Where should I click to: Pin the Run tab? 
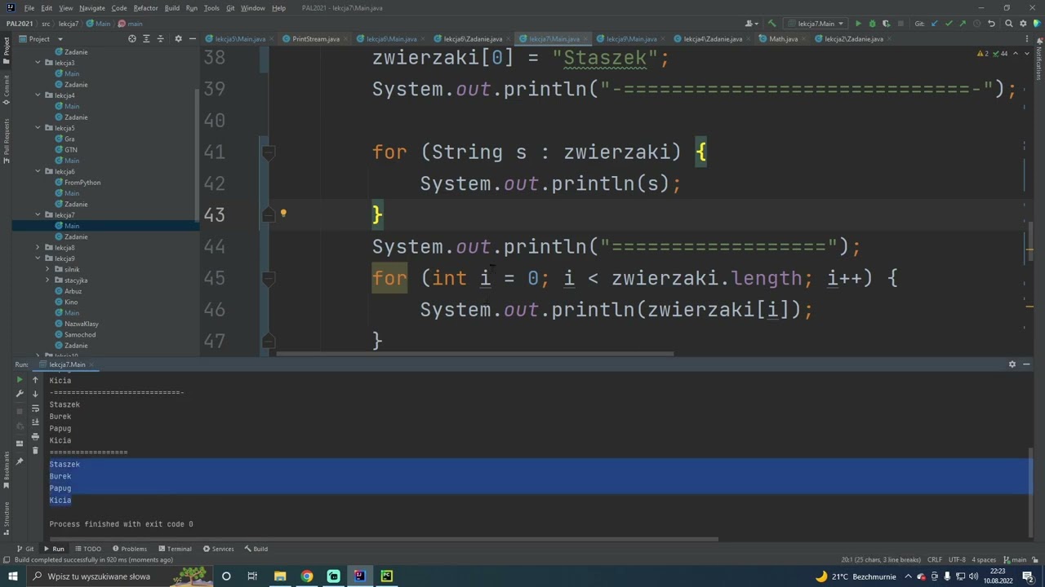[20, 461]
